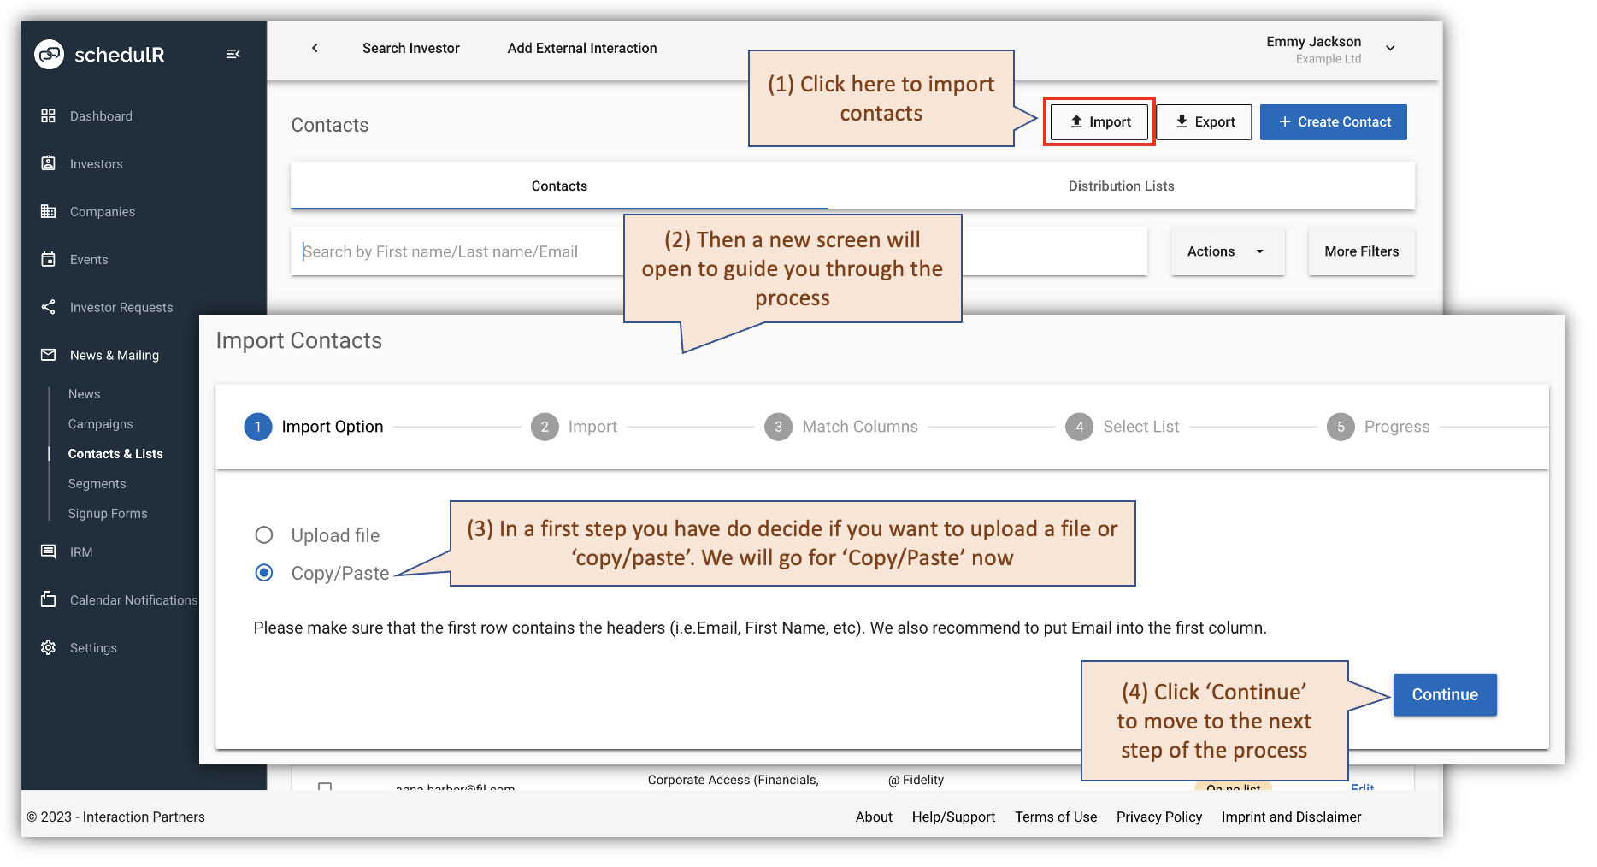The image size is (1597, 867).
Task: Open Calendar Notifications
Action: (133, 599)
